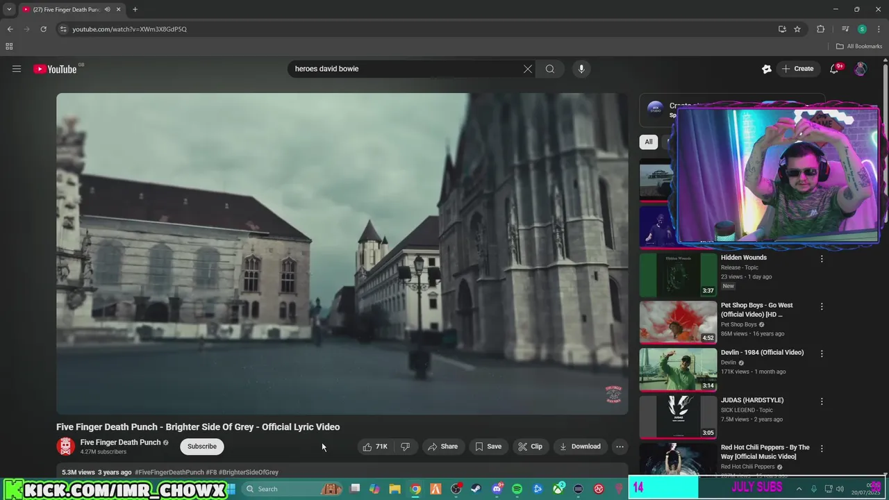This screenshot has height=500, width=889.
Task: Open the YouTube guide hamburger menu
Action: [x=17, y=69]
